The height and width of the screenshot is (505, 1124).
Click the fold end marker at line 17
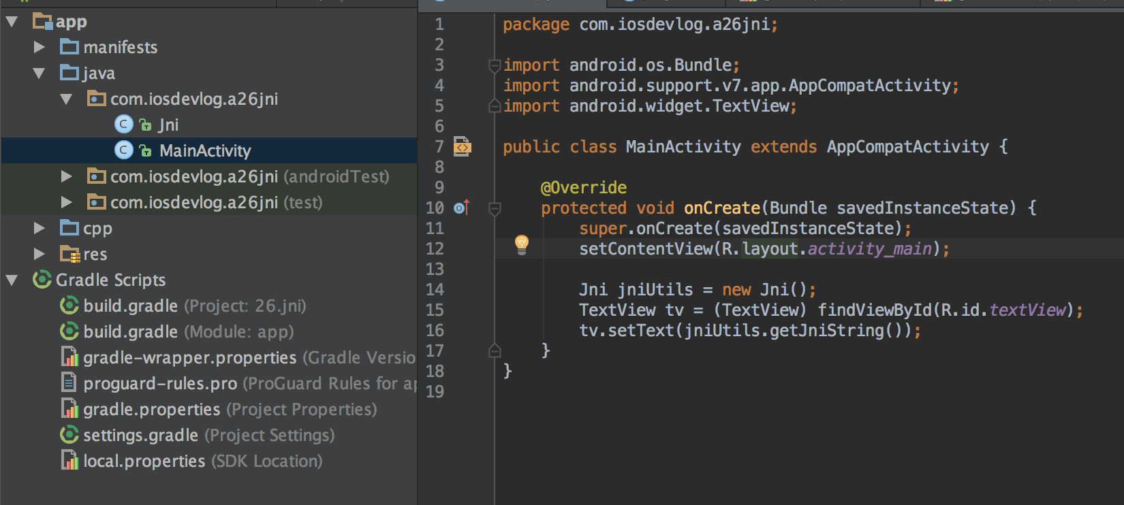click(x=495, y=351)
